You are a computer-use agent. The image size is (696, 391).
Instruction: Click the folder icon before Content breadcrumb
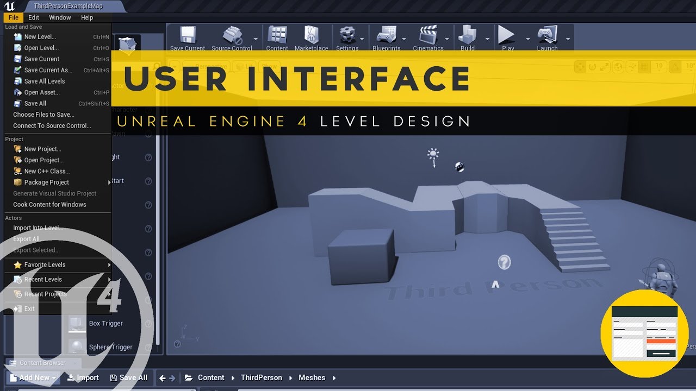189,378
